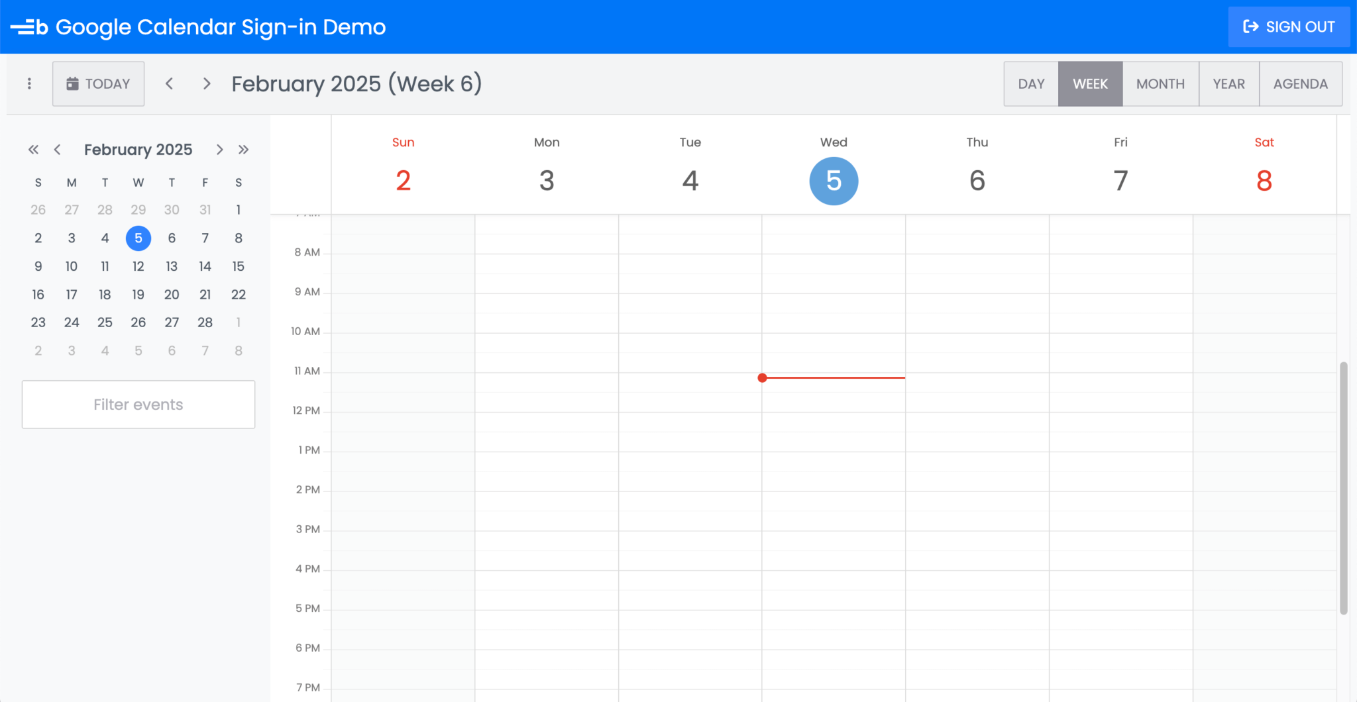
Task: Click the Today button
Action: (x=98, y=84)
